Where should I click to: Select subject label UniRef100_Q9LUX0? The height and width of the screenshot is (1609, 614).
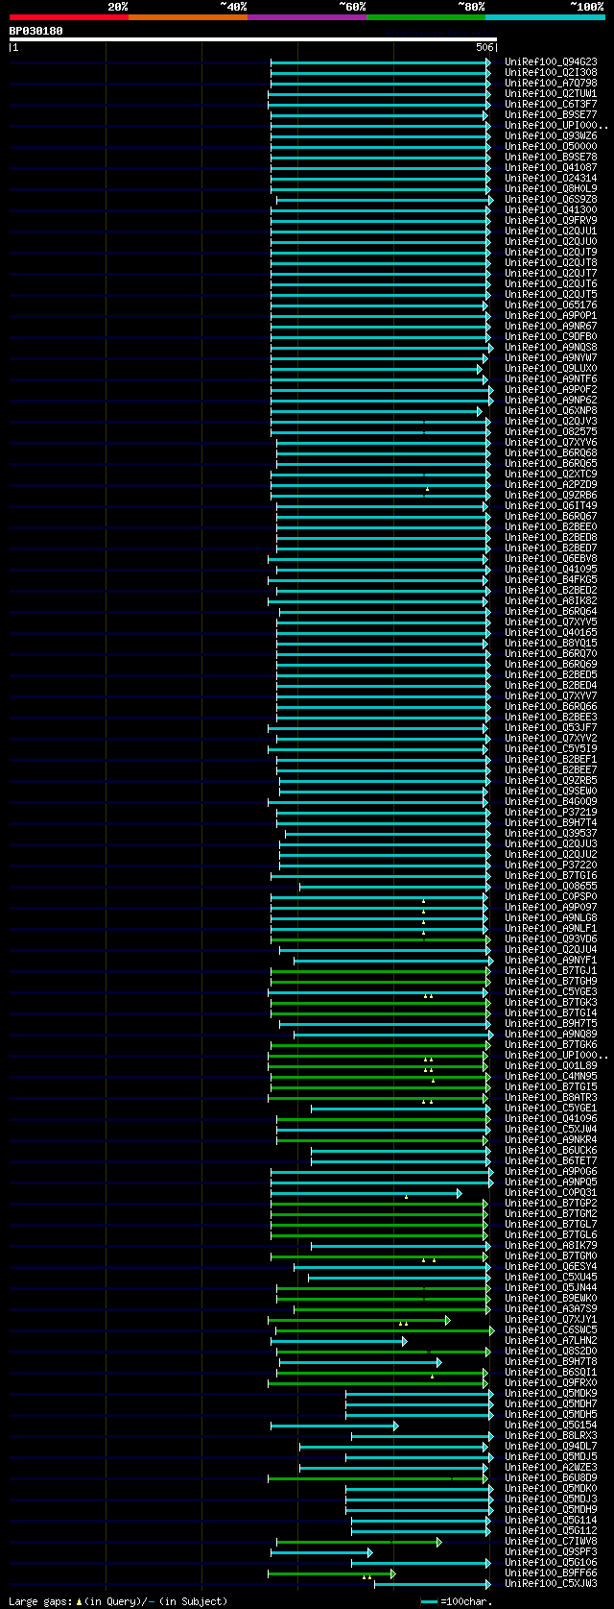(x=551, y=369)
